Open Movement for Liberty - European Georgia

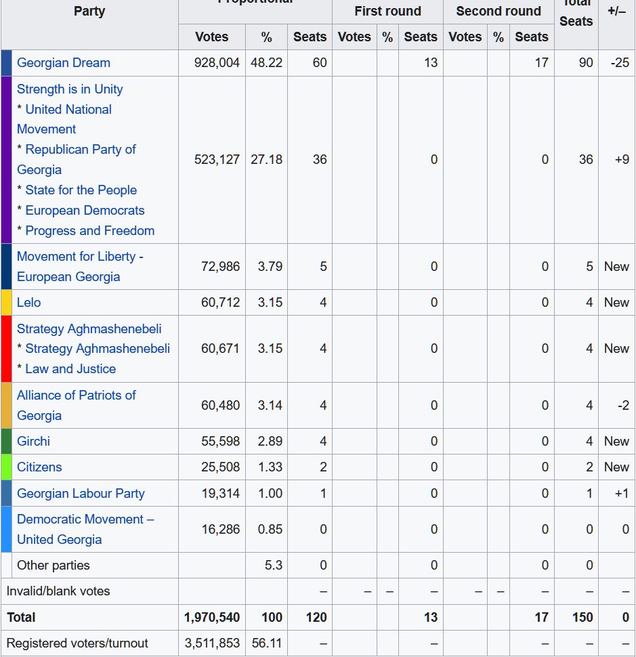point(79,257)
